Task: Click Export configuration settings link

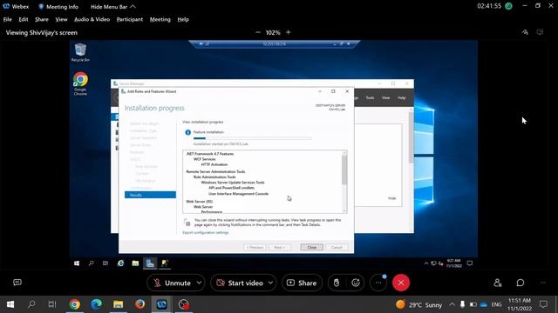Action: (206, 232)
